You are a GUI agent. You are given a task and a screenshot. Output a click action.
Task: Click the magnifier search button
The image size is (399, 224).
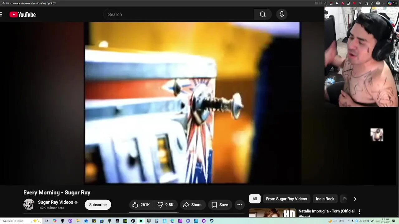pos(263,14)
